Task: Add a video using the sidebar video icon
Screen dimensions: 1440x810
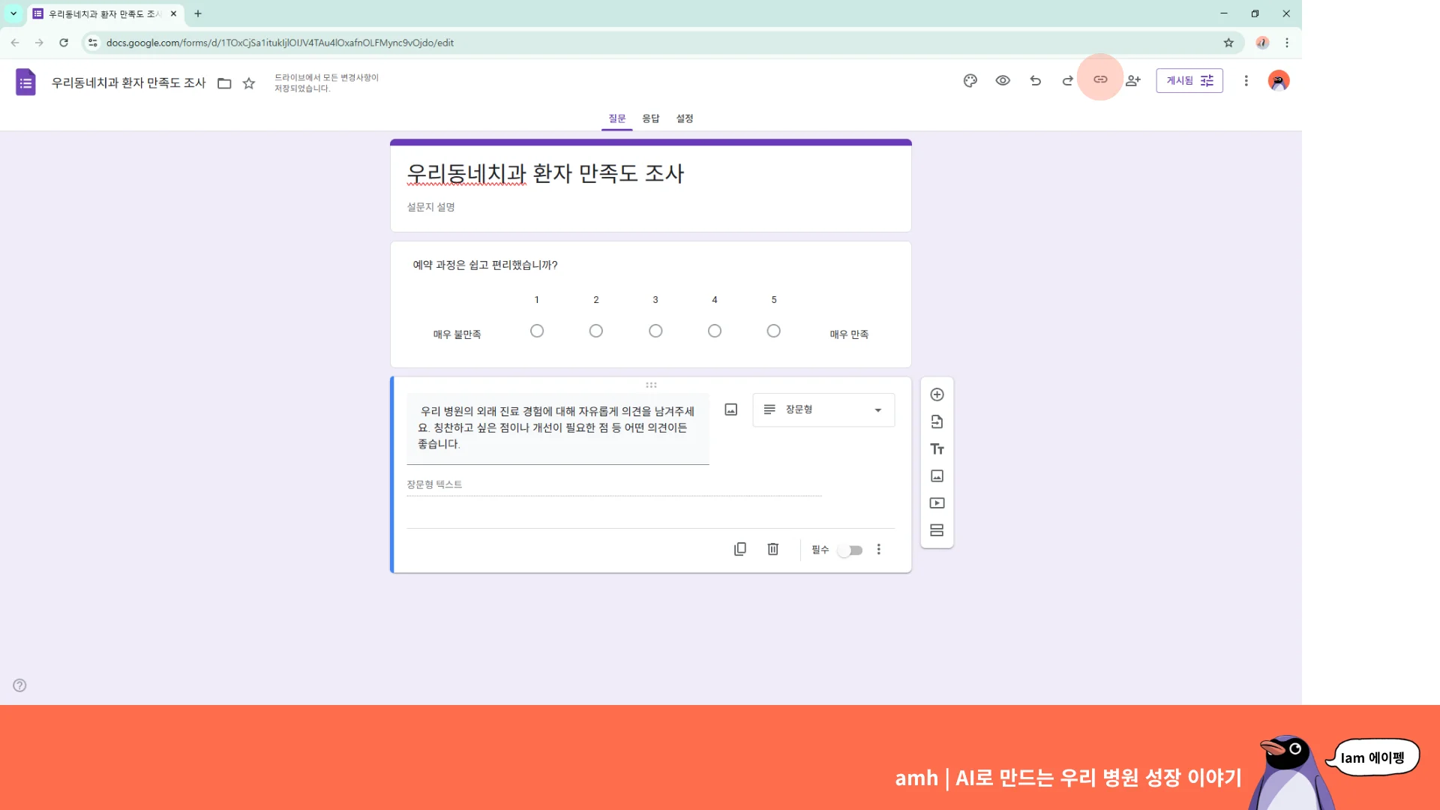Action: coord(937,502)
